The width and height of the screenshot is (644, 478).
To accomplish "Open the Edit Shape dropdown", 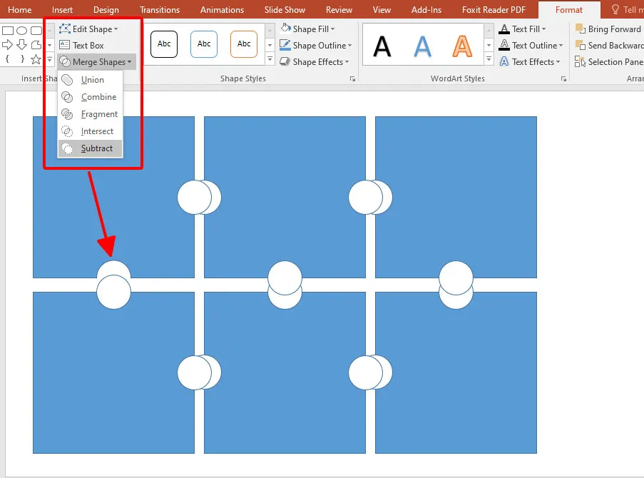I will point(89,29).
